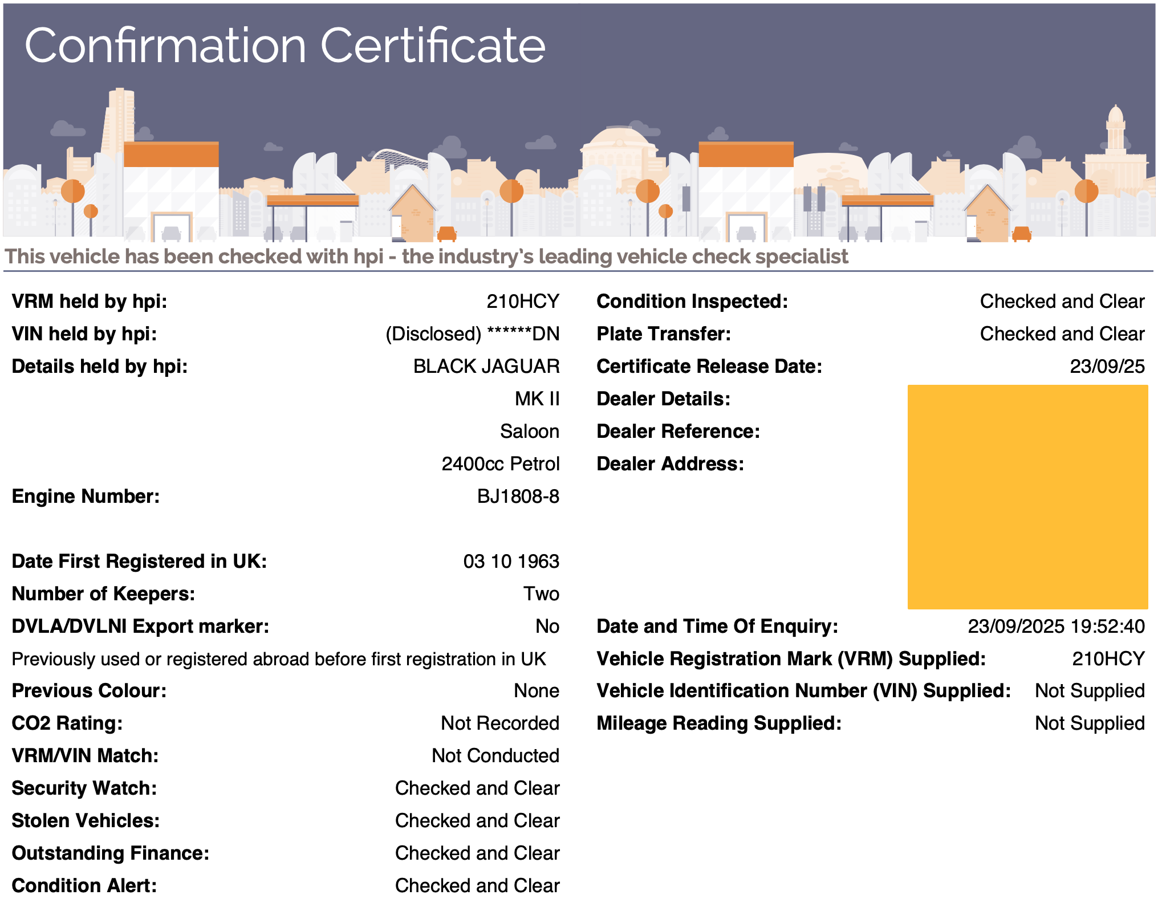This screenshot has width=1162, height=903.
Task: Click the VRM/VIN Match Not Conducted value
Action: pyautogui.click(x=495, y=756)
